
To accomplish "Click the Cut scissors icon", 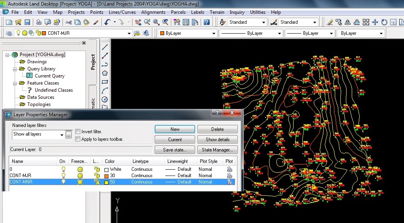I will [x=68, y=23].
